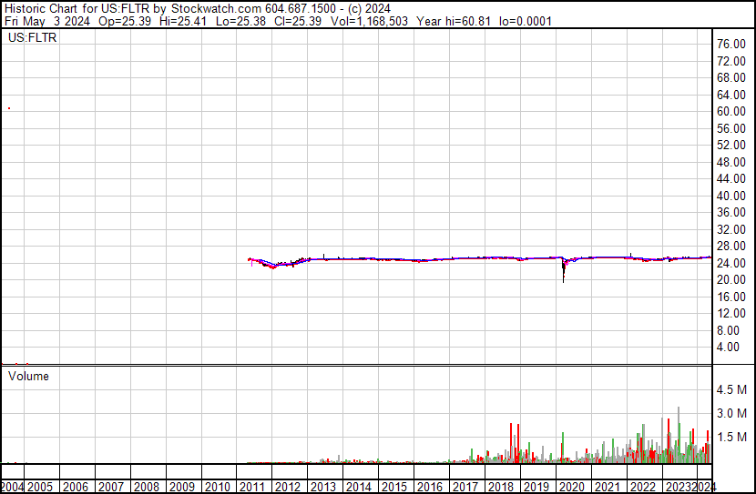The image size is (756, 494).
Task: Click the 64.00 price axis label
Action: click(731, 95)
